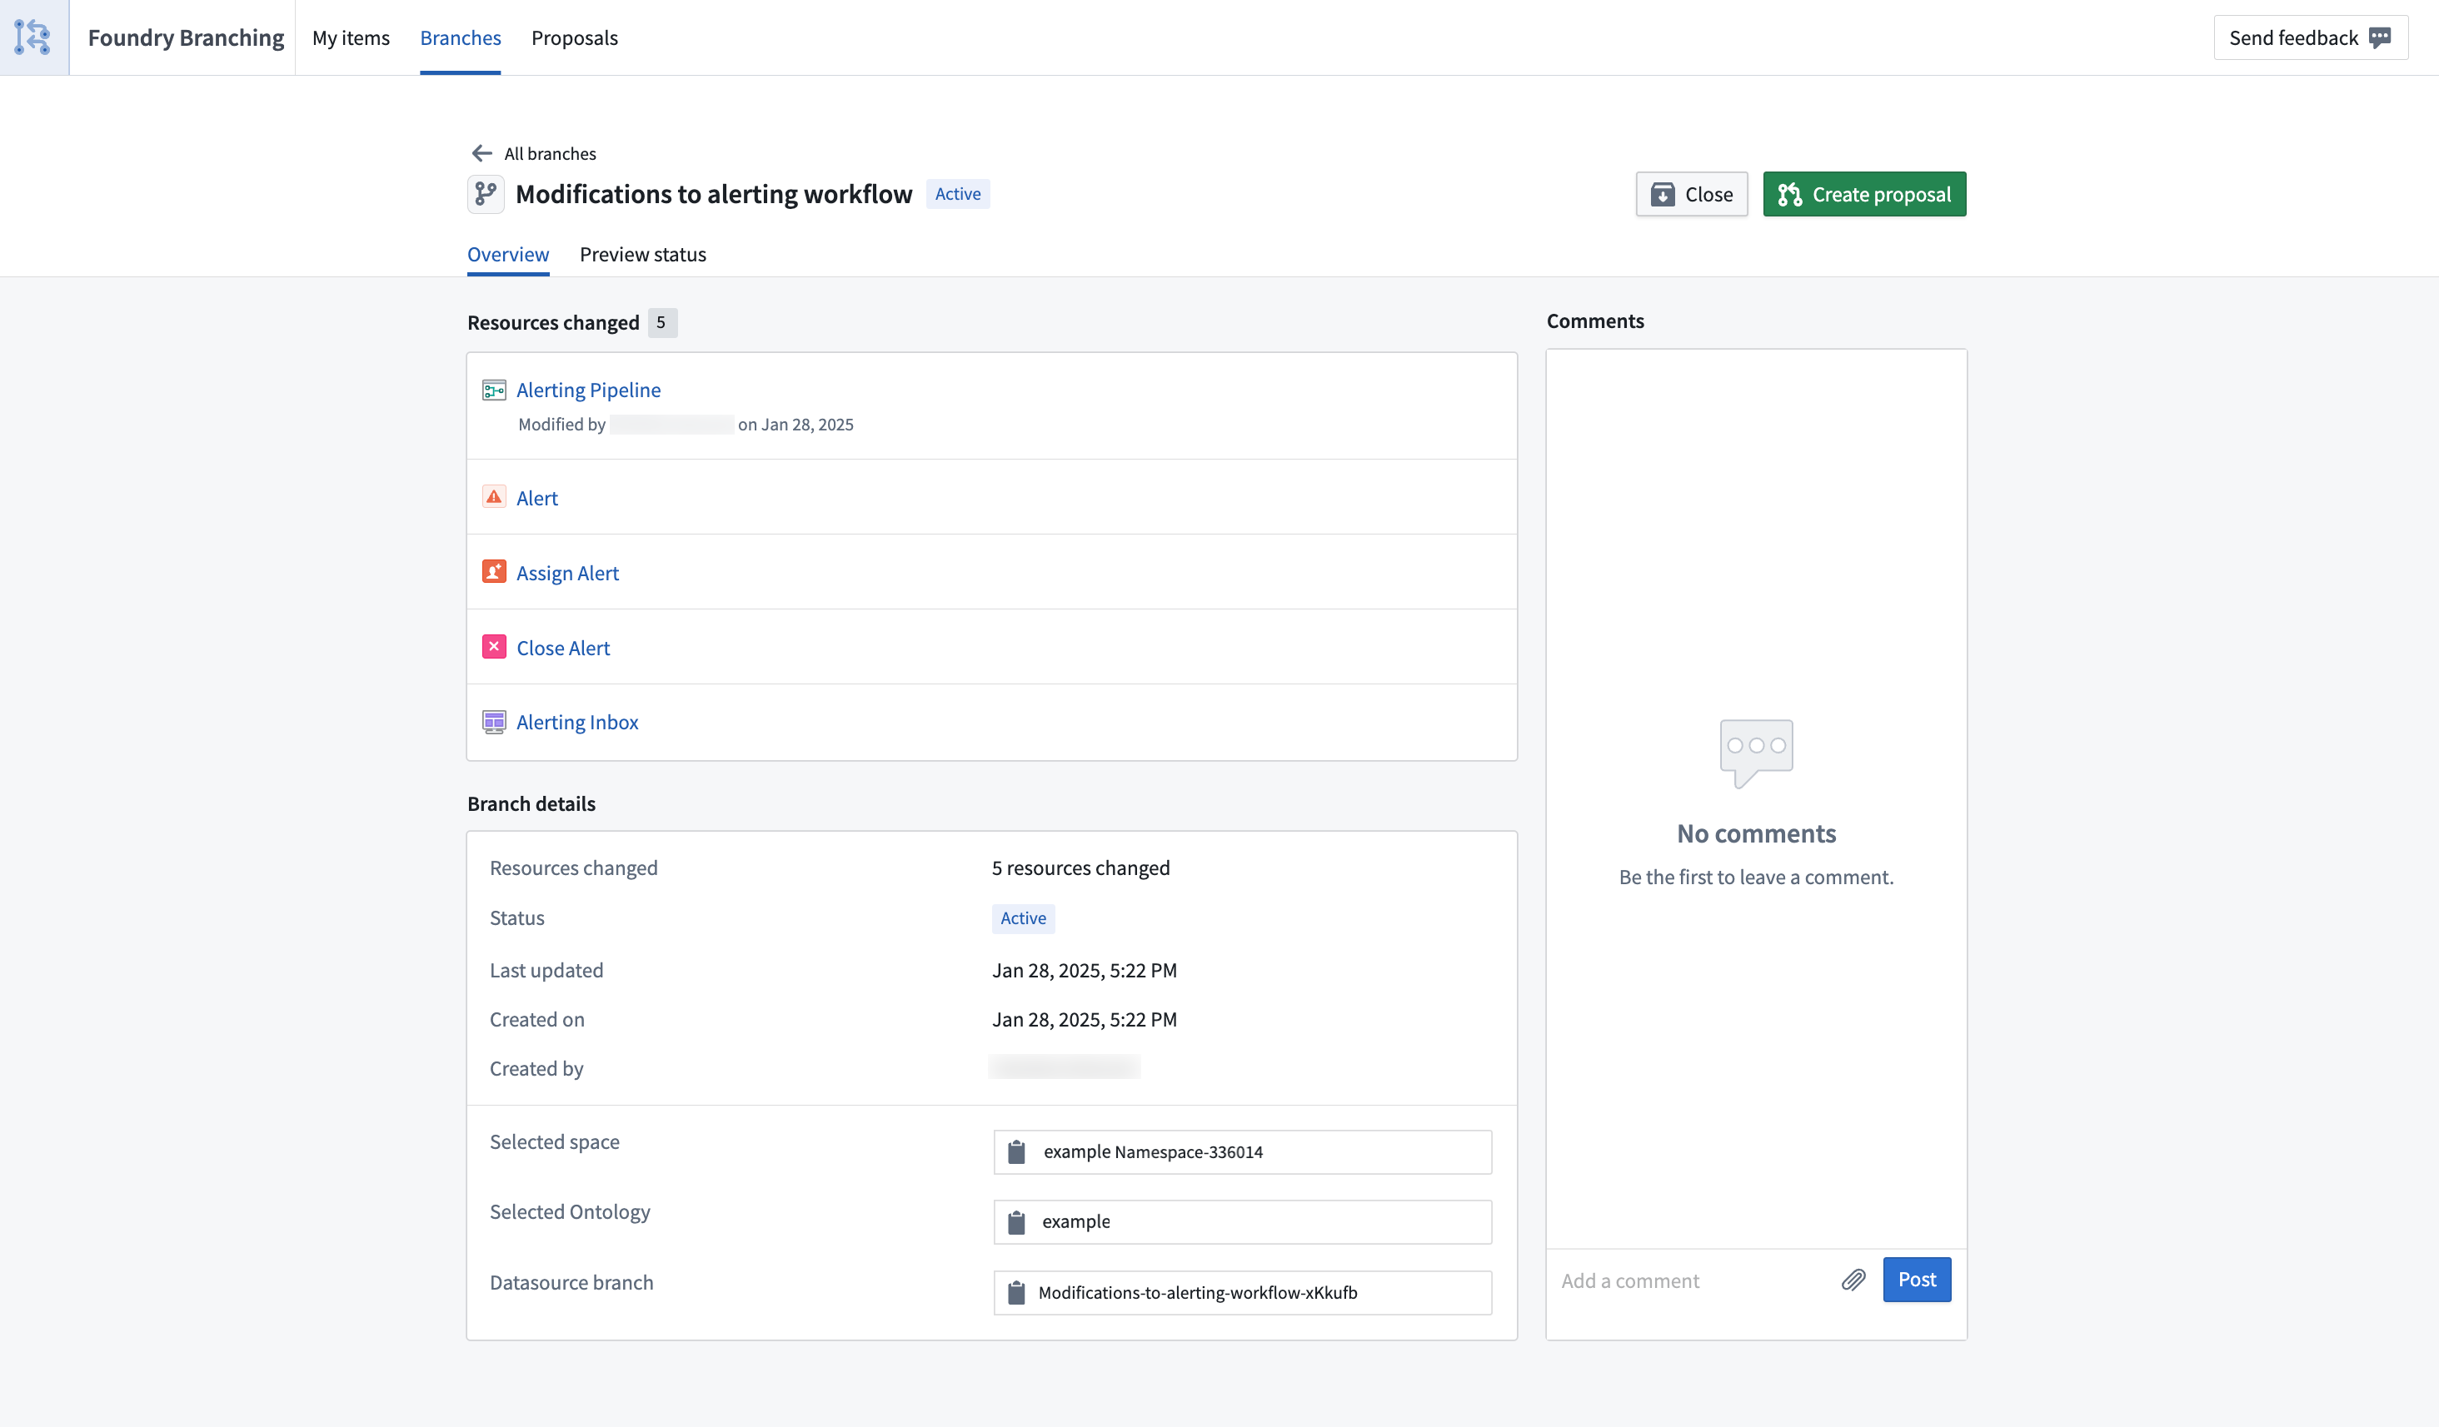
Task: Click the attachment icon in comment field
Action: (x=1854, y=1279)
